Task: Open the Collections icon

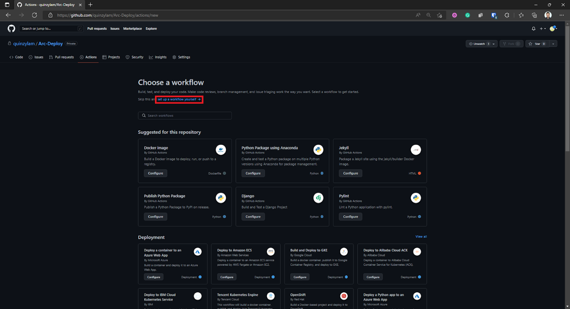Action: click(535, 15)
